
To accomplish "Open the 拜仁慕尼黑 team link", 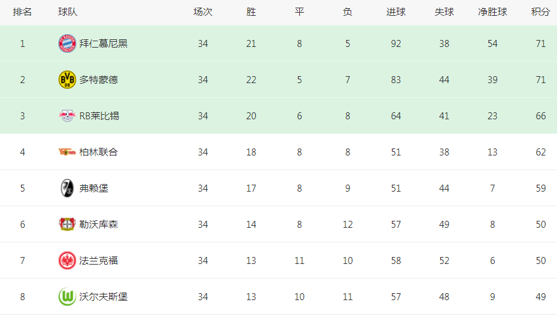I will pos(104,44).
